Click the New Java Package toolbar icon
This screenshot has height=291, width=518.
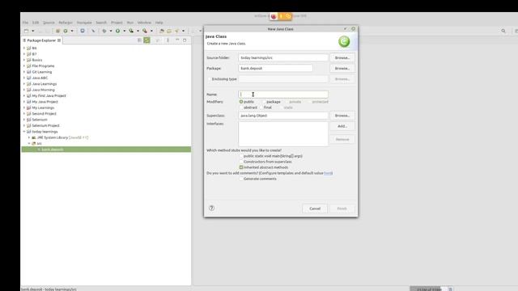click(57, 31)
